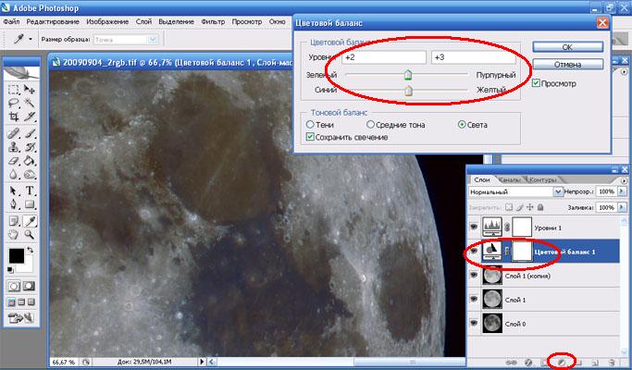The width and height of the screenshot is (632, 370).
Task: Hide the Цветовой баланс 1 layer
Action: click(x=474, y=252)
